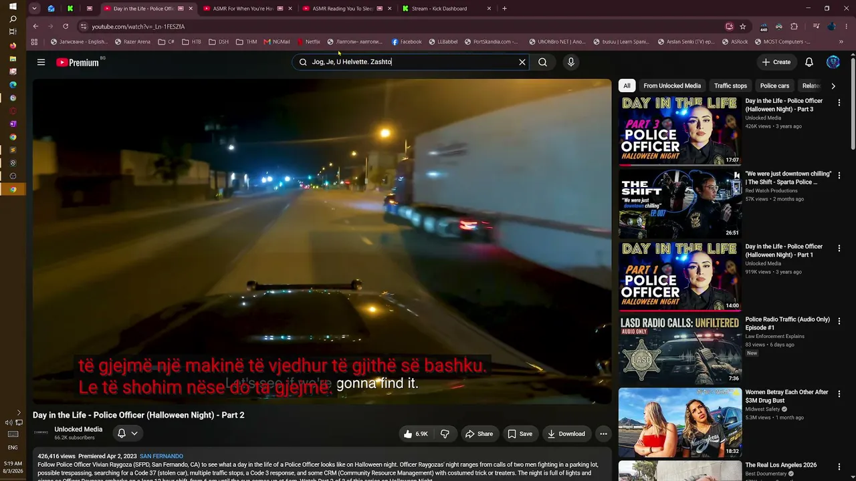856x481 pixels.
Task: Switch to ASMR Reading You To Sleep tab
Action: (348, 9)
